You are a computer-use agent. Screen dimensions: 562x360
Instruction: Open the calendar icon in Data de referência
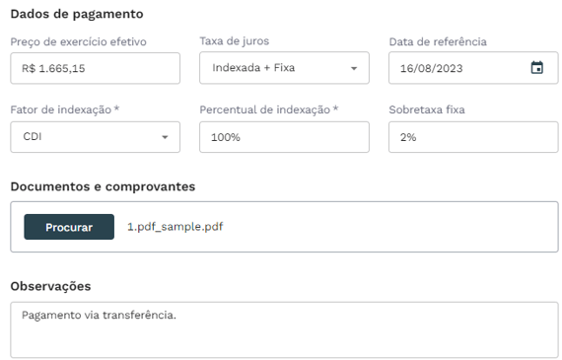(536, 68)
